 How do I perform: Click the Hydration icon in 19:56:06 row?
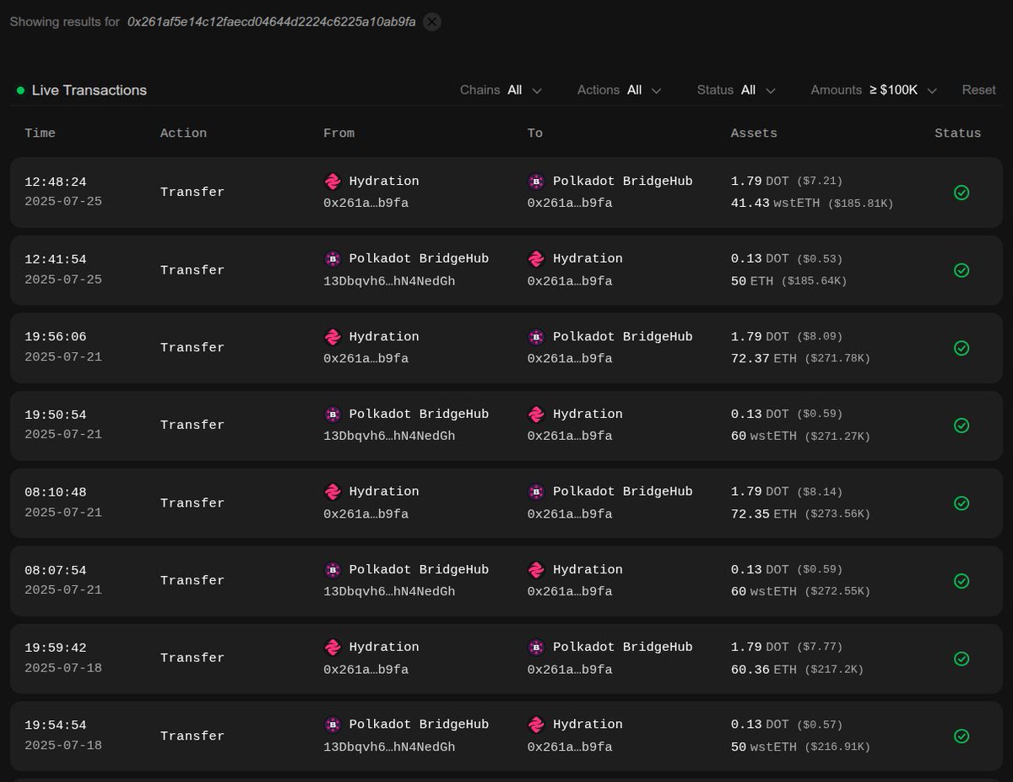point(333,337)
